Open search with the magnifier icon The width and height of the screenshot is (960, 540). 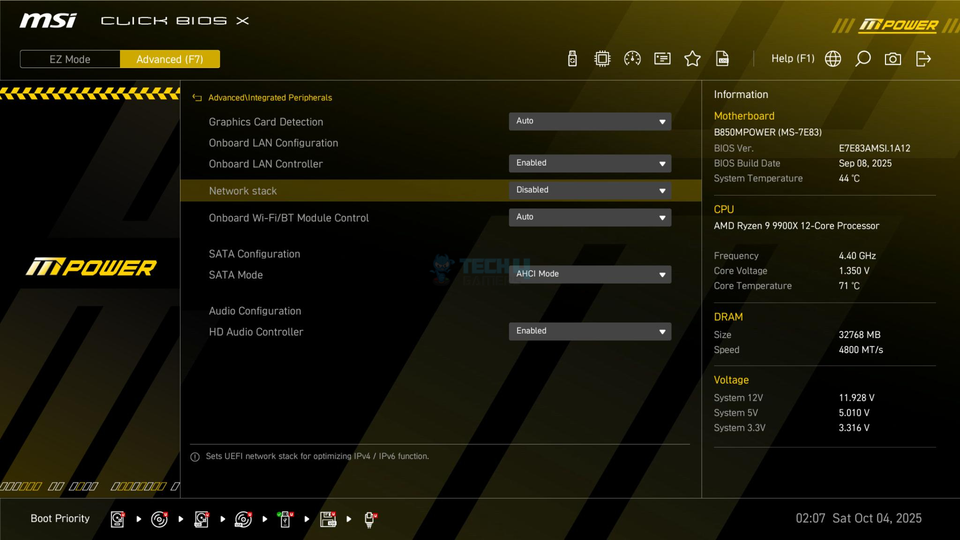click(863, 59)
